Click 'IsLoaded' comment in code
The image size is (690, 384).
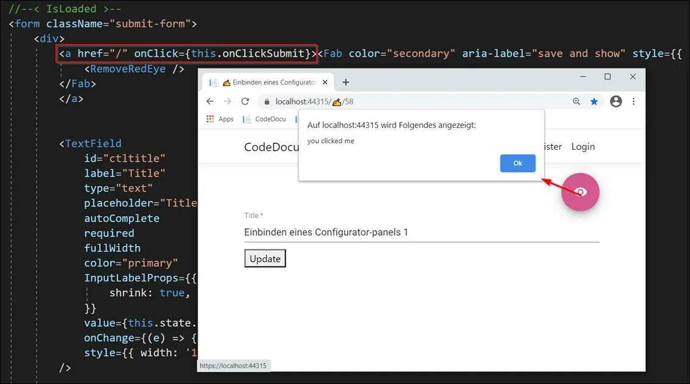(x=71, y=8)
